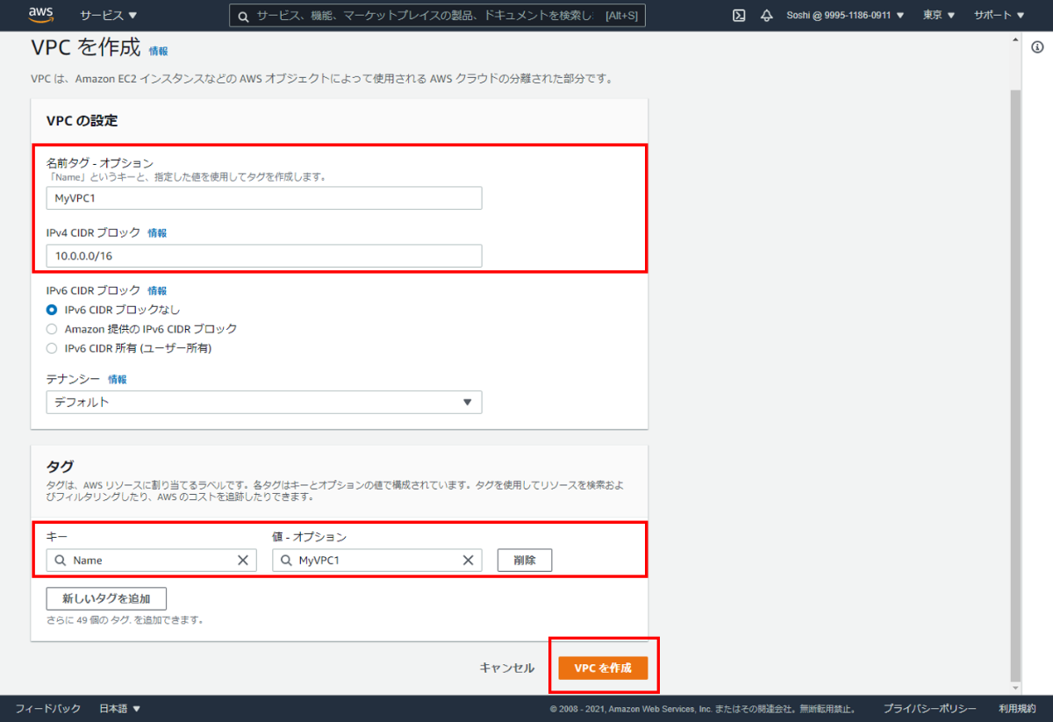Click 新しいタグを追加 button
Viewport: 1053px width, 722px height.
click(x=106, y=599)
